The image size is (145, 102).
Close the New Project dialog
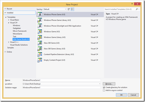pos(137,4)
